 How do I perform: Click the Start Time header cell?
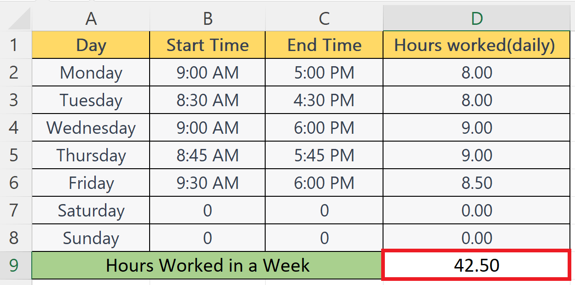pyautogui.click(x=207, y=45)
